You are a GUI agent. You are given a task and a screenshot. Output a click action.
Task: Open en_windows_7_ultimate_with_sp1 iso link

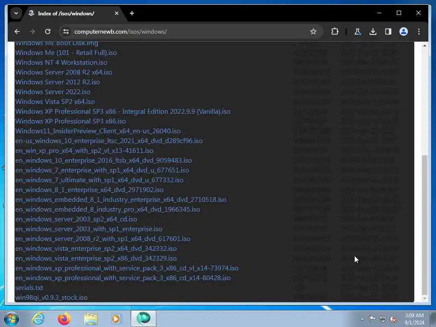99,180
